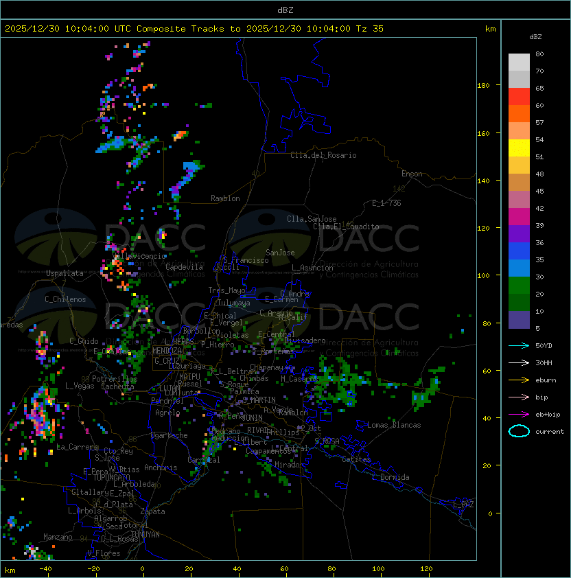Click the C_Chilenos map label
571x578 pixels.
click(65, 299)
